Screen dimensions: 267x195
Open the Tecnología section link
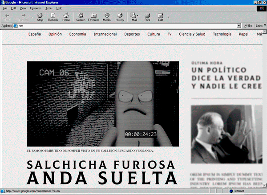click(x=222, y=34)
